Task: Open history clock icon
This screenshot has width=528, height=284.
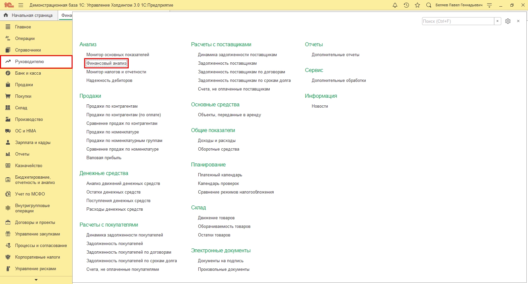Action: (406, 5)
